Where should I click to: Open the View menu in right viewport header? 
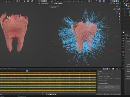coord(66,1)
